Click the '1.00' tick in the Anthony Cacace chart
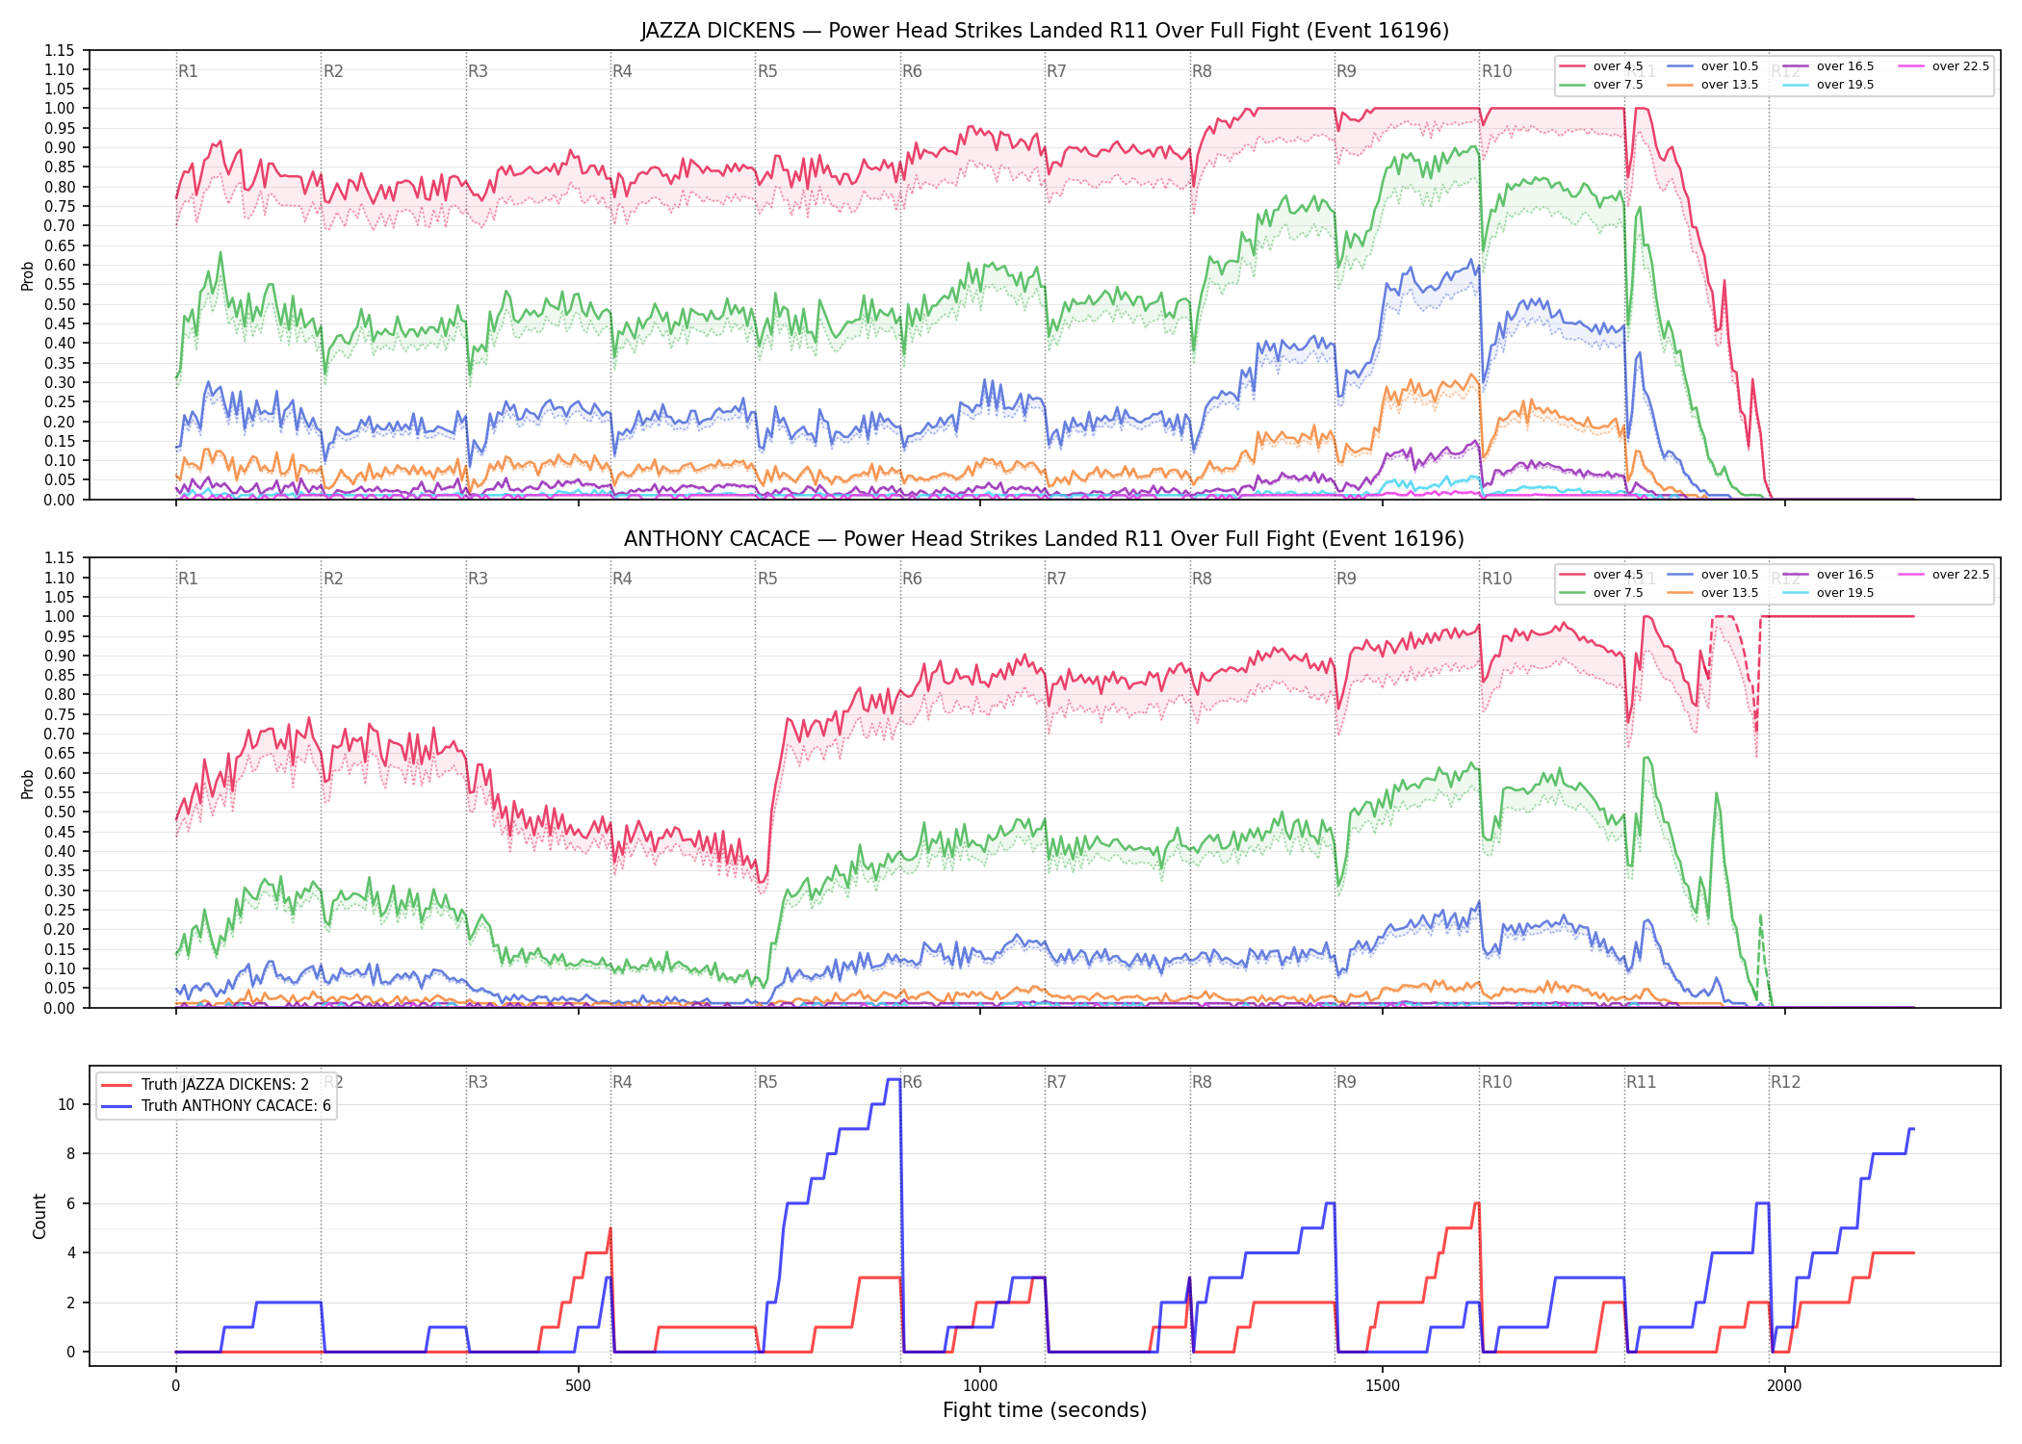 [x=59, y=617]
